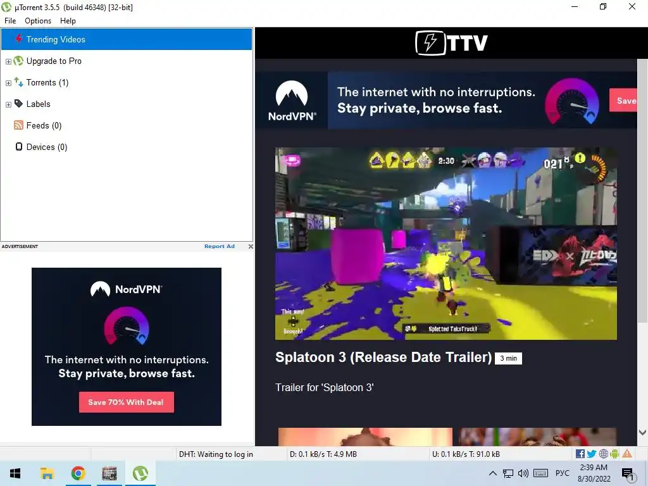Click the Devices phone icon
Screen dimensions: 648x486
18,147
